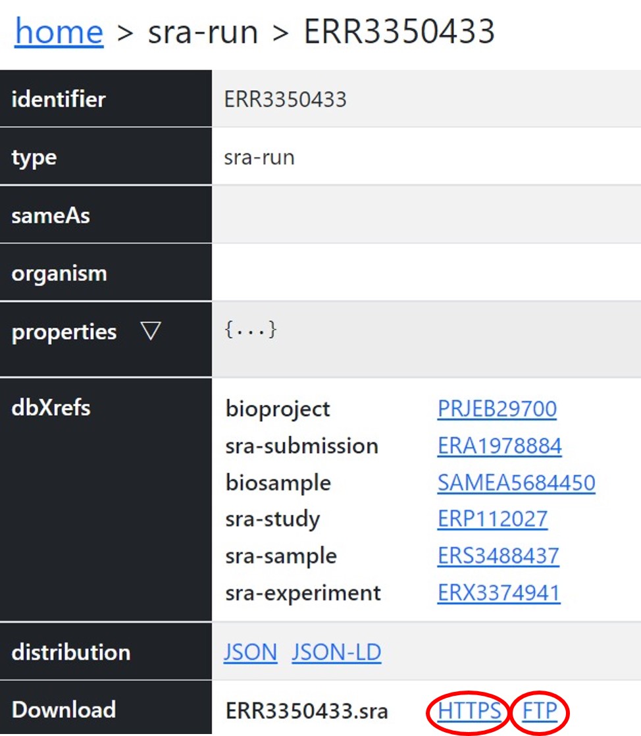Select sra-run in the breadcrumb
641x736 pixels.
click(x=203, y=32)
